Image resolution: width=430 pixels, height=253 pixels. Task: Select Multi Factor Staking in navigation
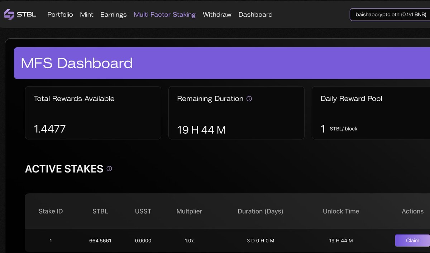coord(164,15)
